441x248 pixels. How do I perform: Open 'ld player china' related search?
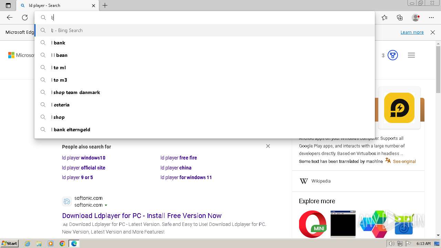pyautogui.click(x=176, y=168)
